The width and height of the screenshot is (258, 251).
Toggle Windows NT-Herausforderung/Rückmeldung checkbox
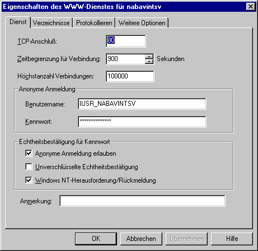[29, 180]
